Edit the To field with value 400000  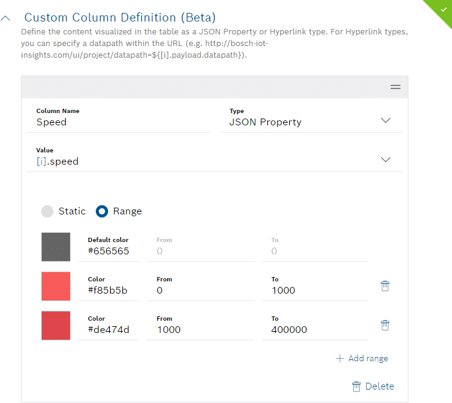[x=314, y=330]
